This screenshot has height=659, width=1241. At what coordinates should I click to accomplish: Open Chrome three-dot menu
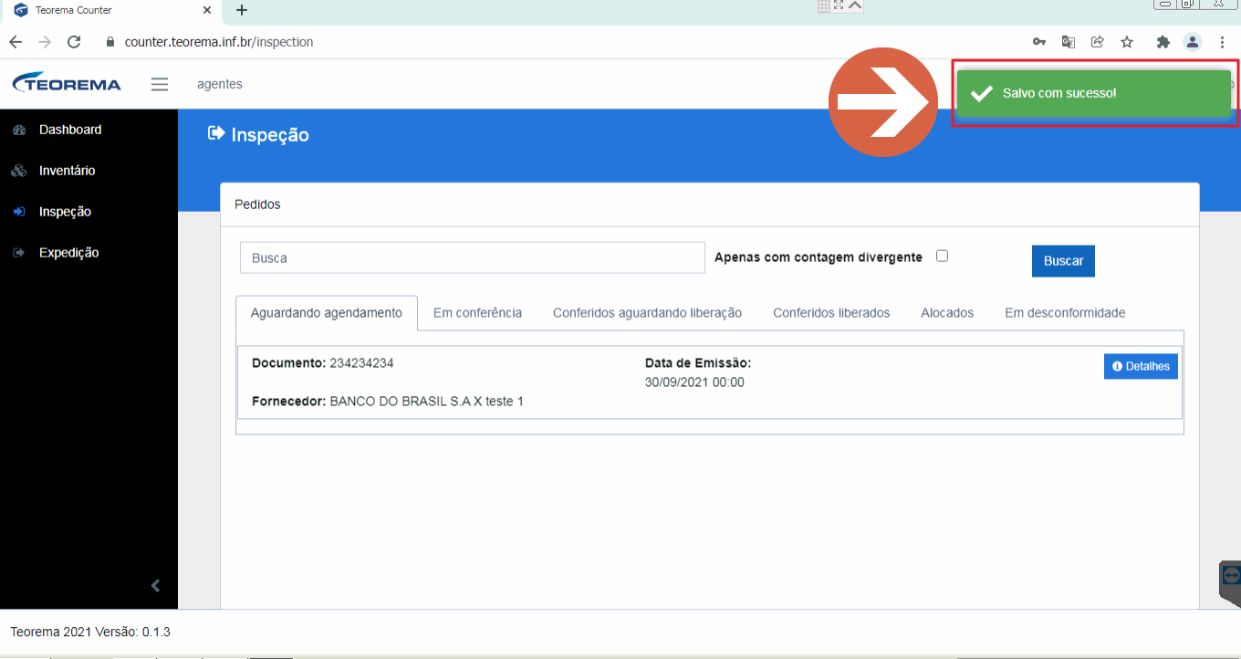coord(1222,42)
